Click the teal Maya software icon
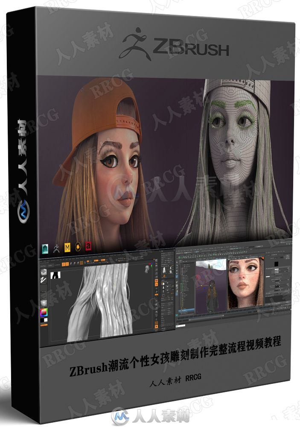300x430 pixels. [45, 249]
